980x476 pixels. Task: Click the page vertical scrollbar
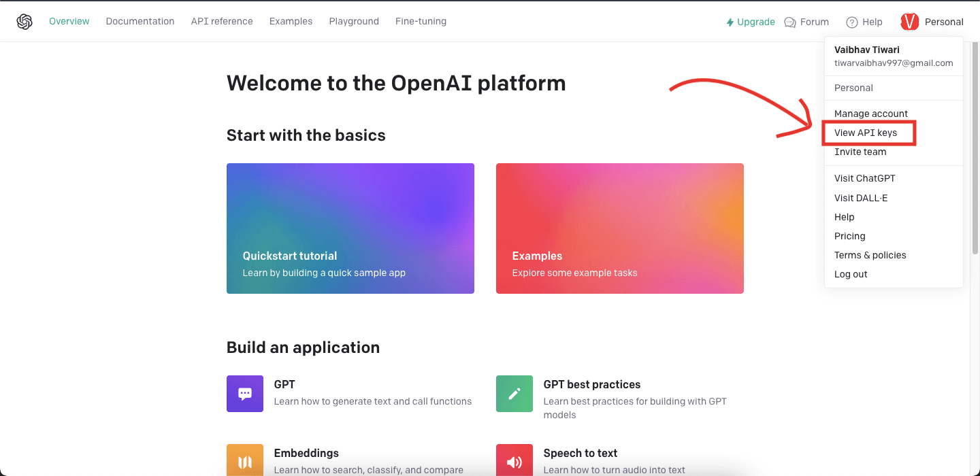click(976, 148)
